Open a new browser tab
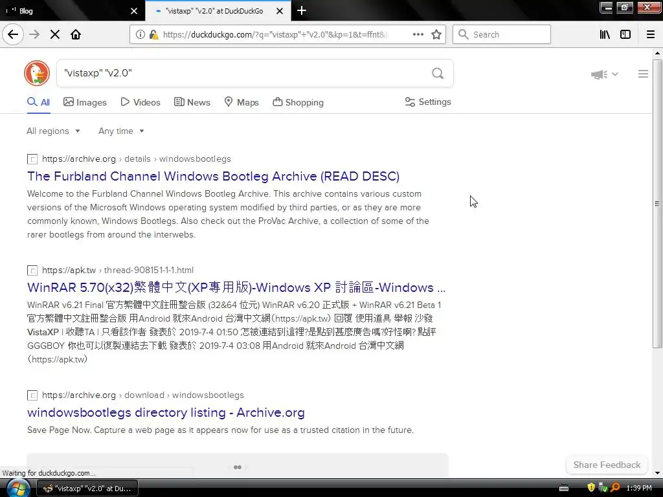 (x=302, y=10)
